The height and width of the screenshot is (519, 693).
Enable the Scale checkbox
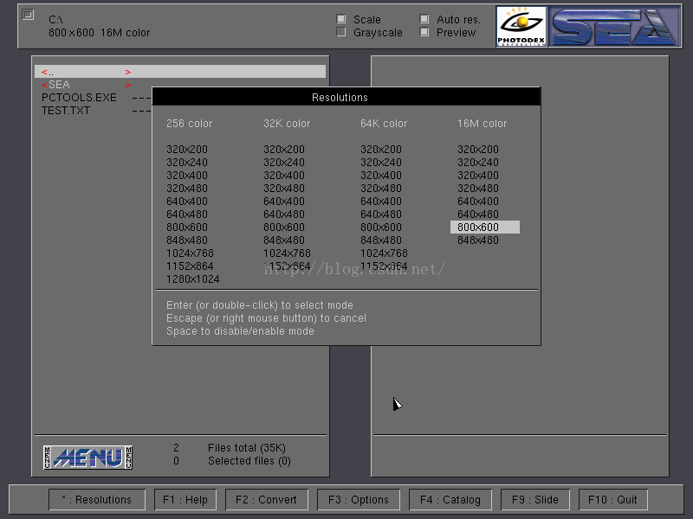pyautogui.click(x=341, y=19)
